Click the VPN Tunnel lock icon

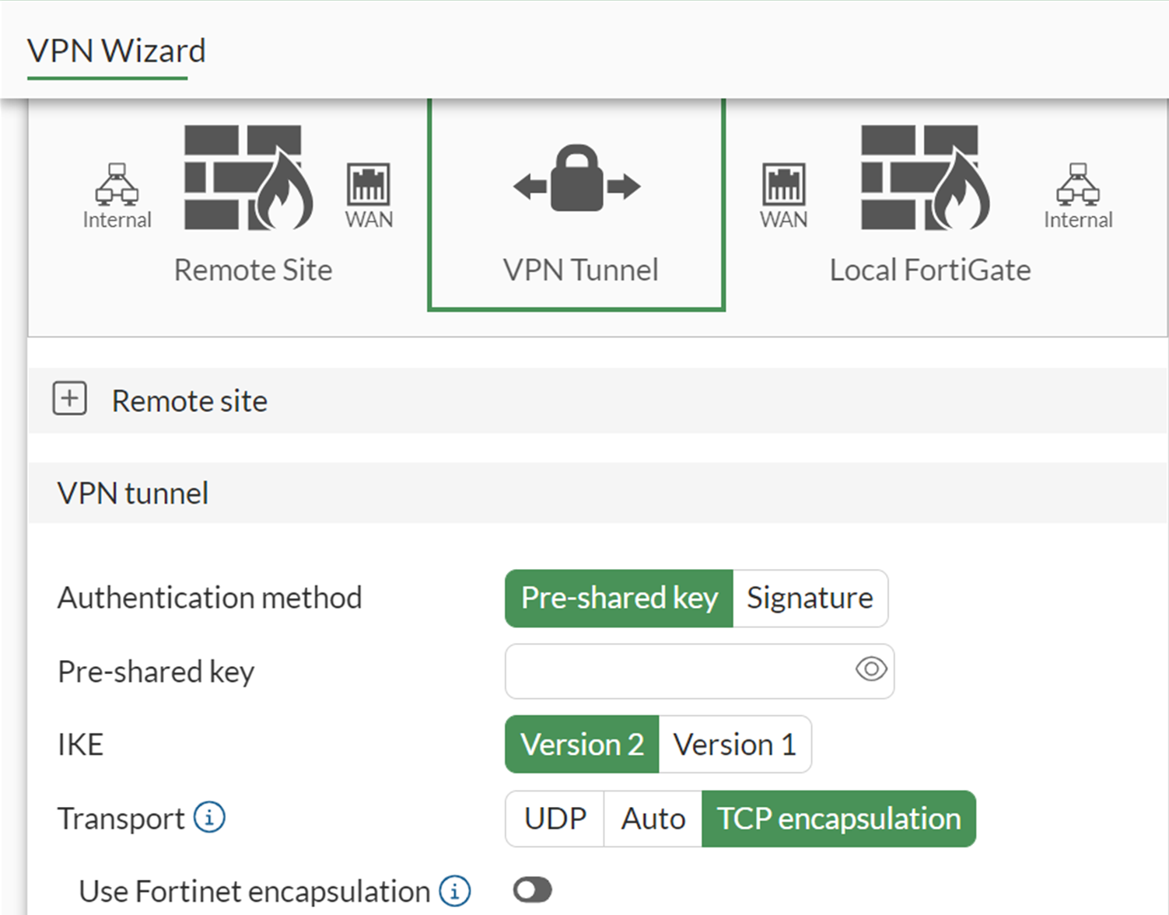click(576, 184)
